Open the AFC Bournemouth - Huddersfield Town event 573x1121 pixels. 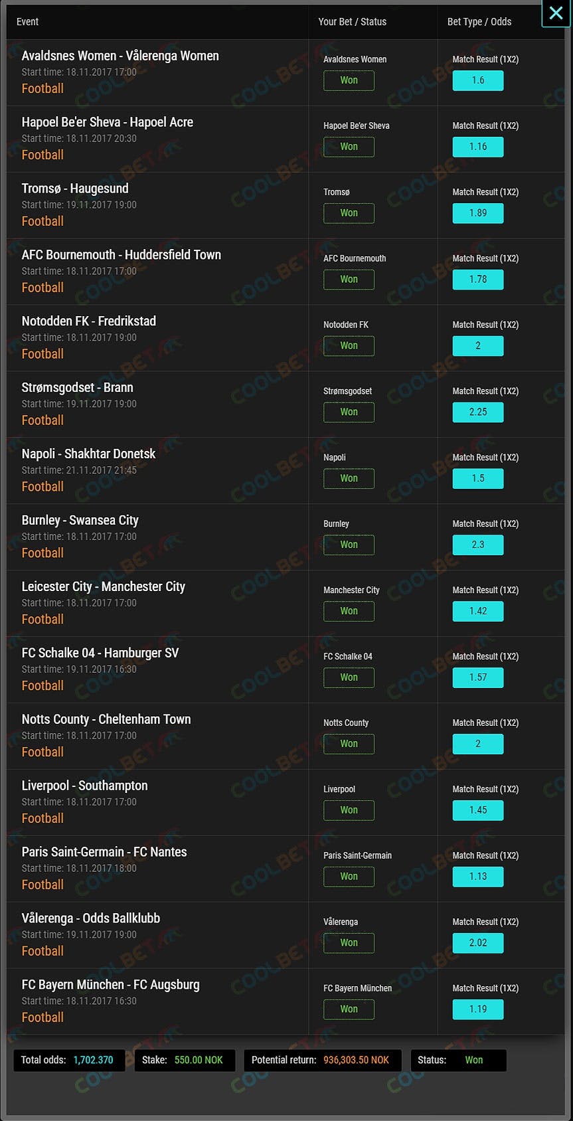pyautogui.click(x=121, y=255)
